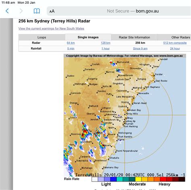The width and height of the screenshot is (191, 190).
Task: Click the 11:48 am status bar time
Action: click(x=8, y=2)
